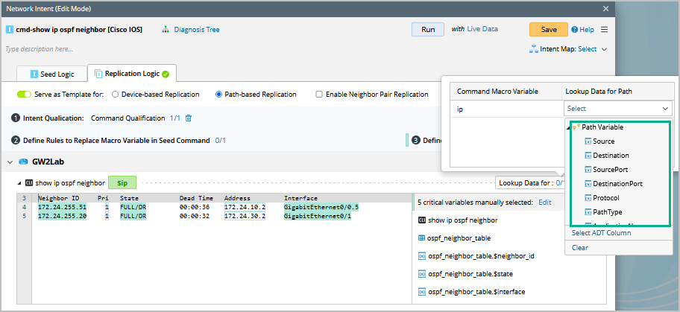Enable Neighbor Pair Replication checkbox
Image resolution: width=680 pixels, height=312 pixels.
319,95
